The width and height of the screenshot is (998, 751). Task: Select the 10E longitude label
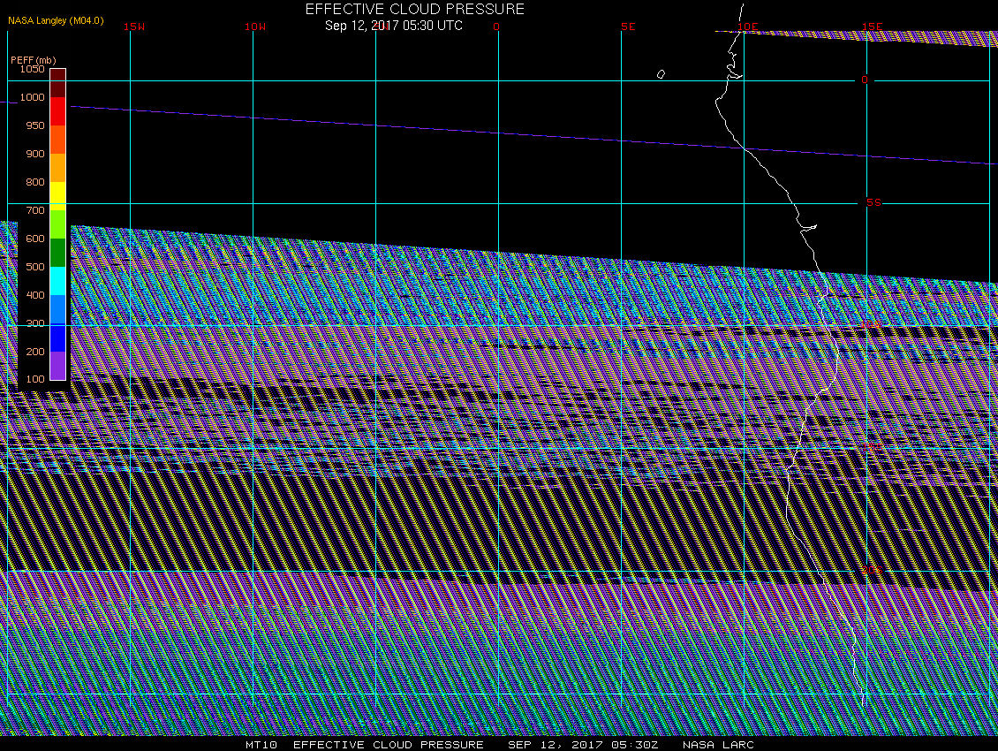[748, 27]
